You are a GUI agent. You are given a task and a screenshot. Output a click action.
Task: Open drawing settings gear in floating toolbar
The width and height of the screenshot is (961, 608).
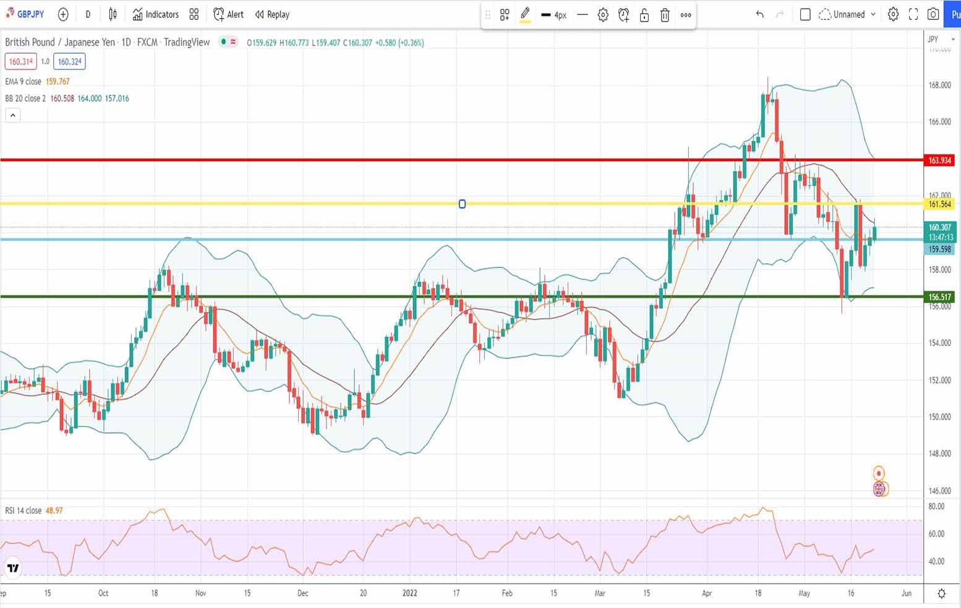(603, 15)
